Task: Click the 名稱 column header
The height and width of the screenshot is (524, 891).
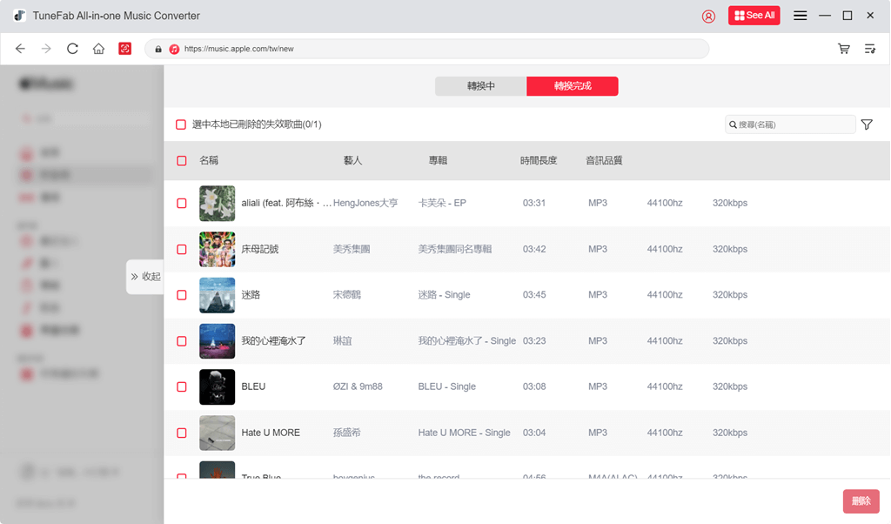Action: point(209,161)
